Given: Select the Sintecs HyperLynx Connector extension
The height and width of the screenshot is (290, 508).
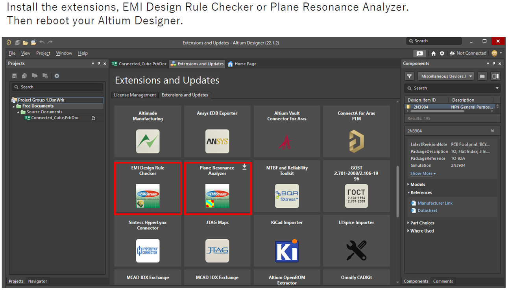Looking at the screenshot, I should click(x=148, y=241).
